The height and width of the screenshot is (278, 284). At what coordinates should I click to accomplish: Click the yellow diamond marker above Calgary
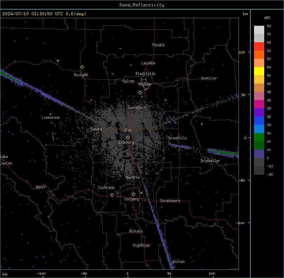[x=133, y=194]
